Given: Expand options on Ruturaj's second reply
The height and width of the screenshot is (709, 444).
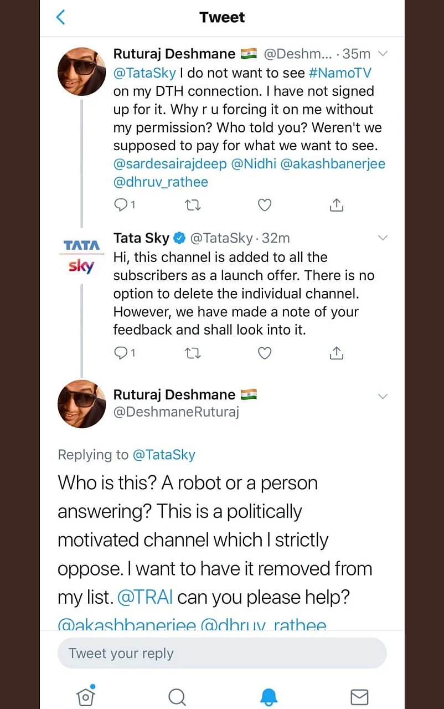Looking at the screenshot, I should pyautogui.click(x=383, y=396).
